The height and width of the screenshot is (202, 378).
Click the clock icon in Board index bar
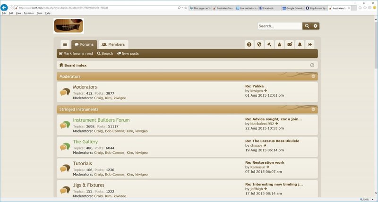point(312,65)
